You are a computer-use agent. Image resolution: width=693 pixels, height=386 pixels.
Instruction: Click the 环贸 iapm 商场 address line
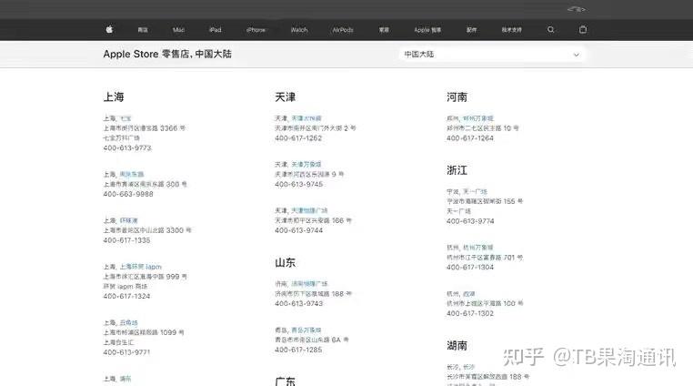click(126, 287)
